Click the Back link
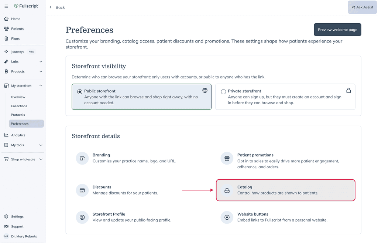 click(x=57, y=7)
